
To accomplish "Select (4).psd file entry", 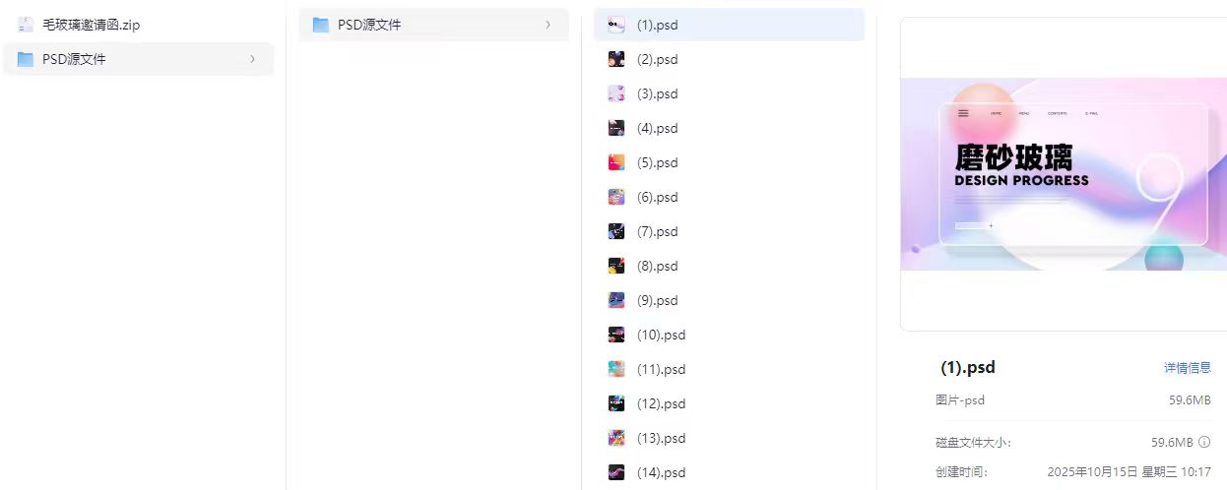I will 729,128.
